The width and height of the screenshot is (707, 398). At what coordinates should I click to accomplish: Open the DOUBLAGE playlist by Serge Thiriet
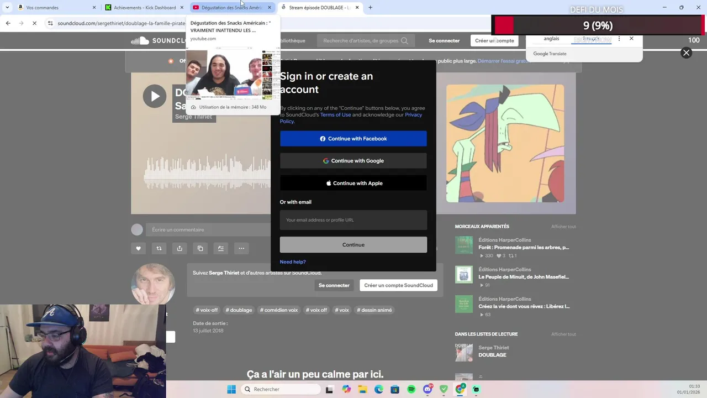[x=492, y=355]
